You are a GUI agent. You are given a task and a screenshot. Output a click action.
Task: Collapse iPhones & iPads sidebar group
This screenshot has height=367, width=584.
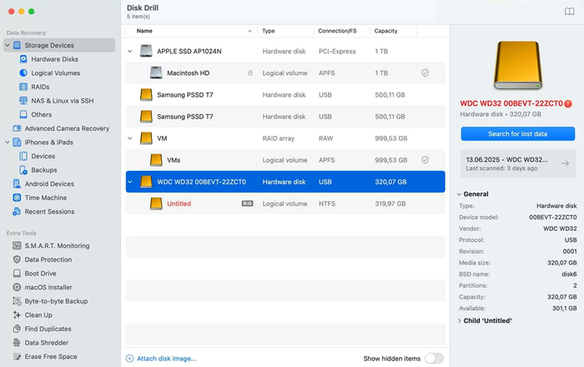click(8, 142)
